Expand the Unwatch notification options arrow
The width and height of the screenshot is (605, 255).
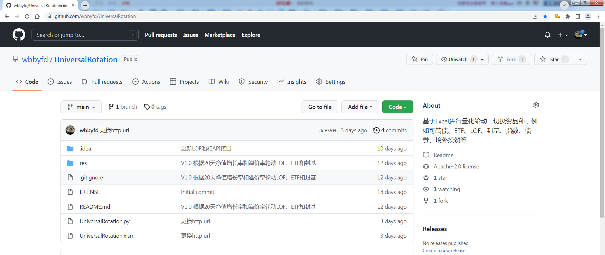[x=482, y=59]
